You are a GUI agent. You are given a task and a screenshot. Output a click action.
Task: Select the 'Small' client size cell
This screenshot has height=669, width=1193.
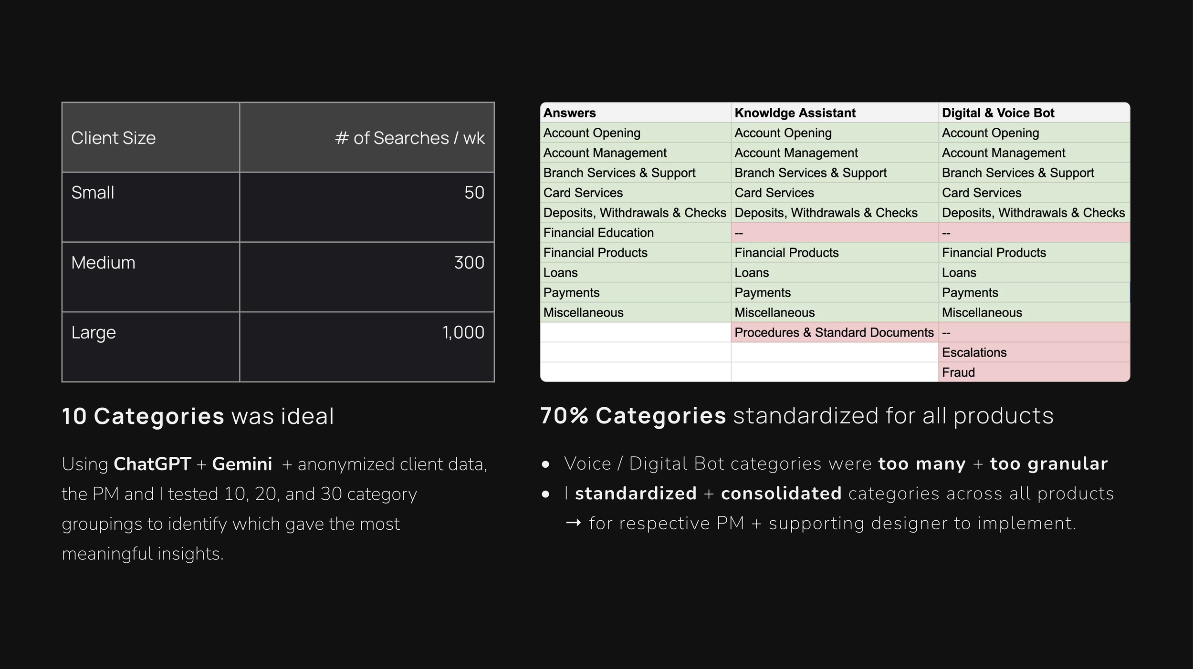(x=151, y=207)
